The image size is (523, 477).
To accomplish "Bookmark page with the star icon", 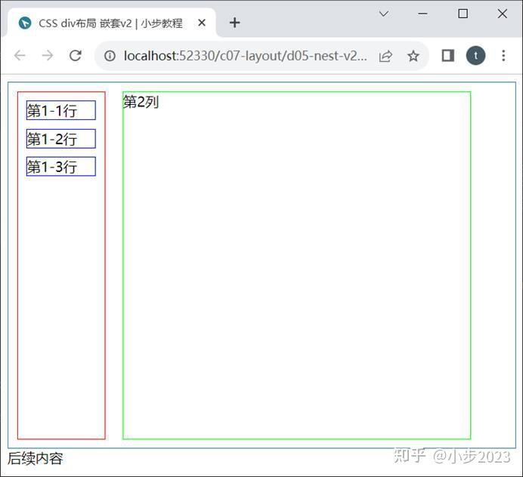I will tap(413, 56).
